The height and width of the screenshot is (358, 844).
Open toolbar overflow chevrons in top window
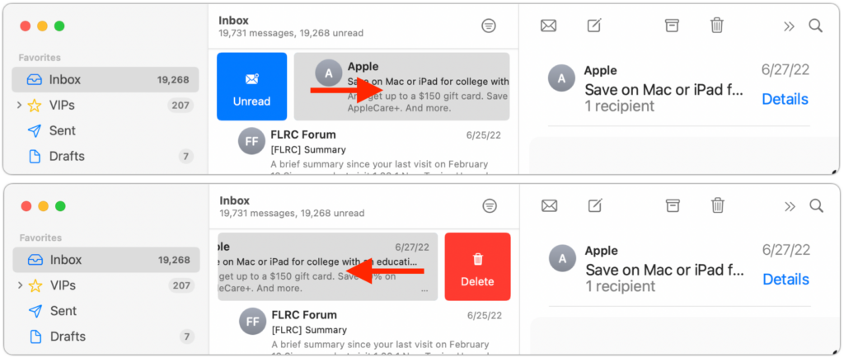click(x=789, y=26)
